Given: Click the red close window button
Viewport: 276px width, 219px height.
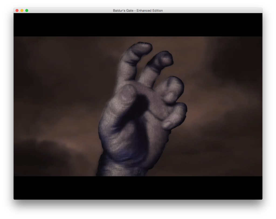Looking at the screenshot, I should [17, 11].
